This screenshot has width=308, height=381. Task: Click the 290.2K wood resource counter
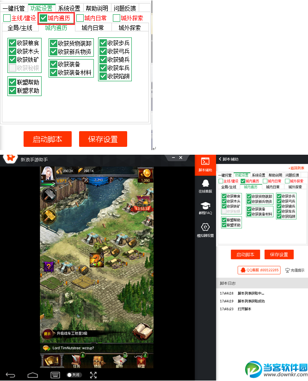[65, 171]
